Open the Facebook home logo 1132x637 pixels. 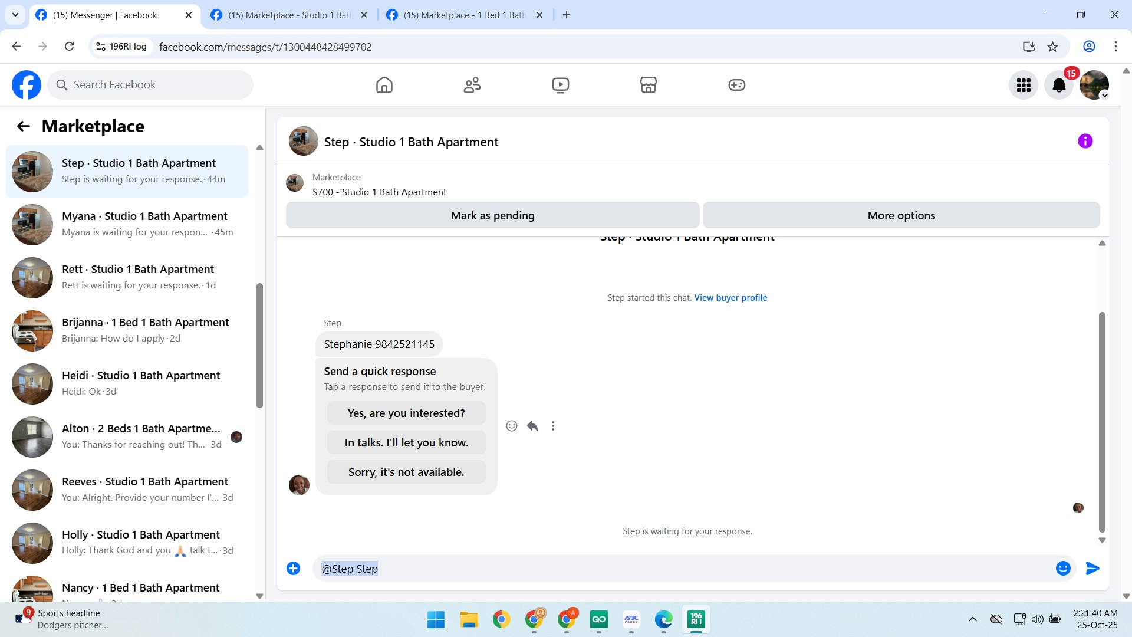click(x=27, y=85)
